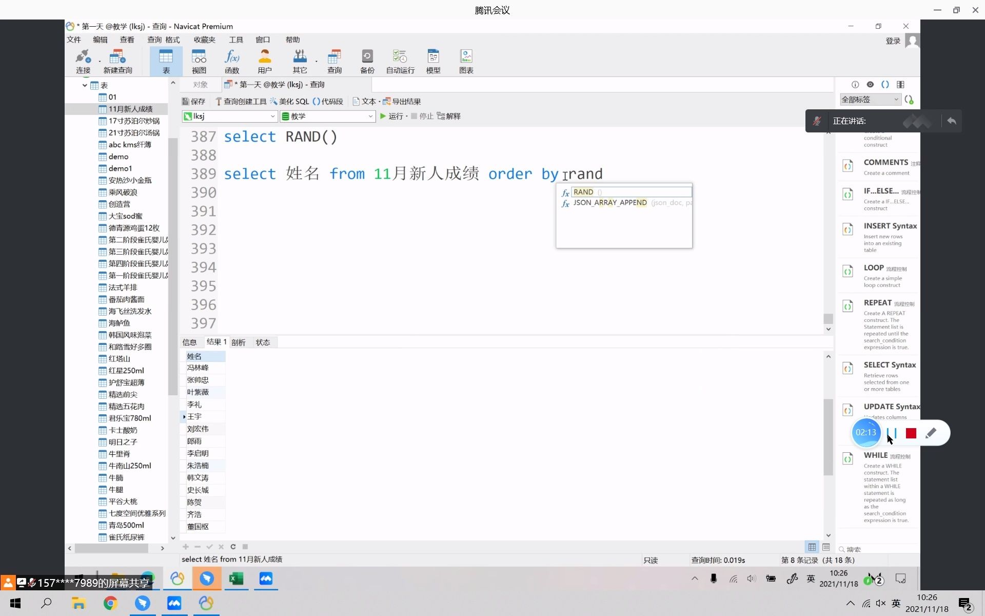Run the query with 运行 button

click(392, 117)
